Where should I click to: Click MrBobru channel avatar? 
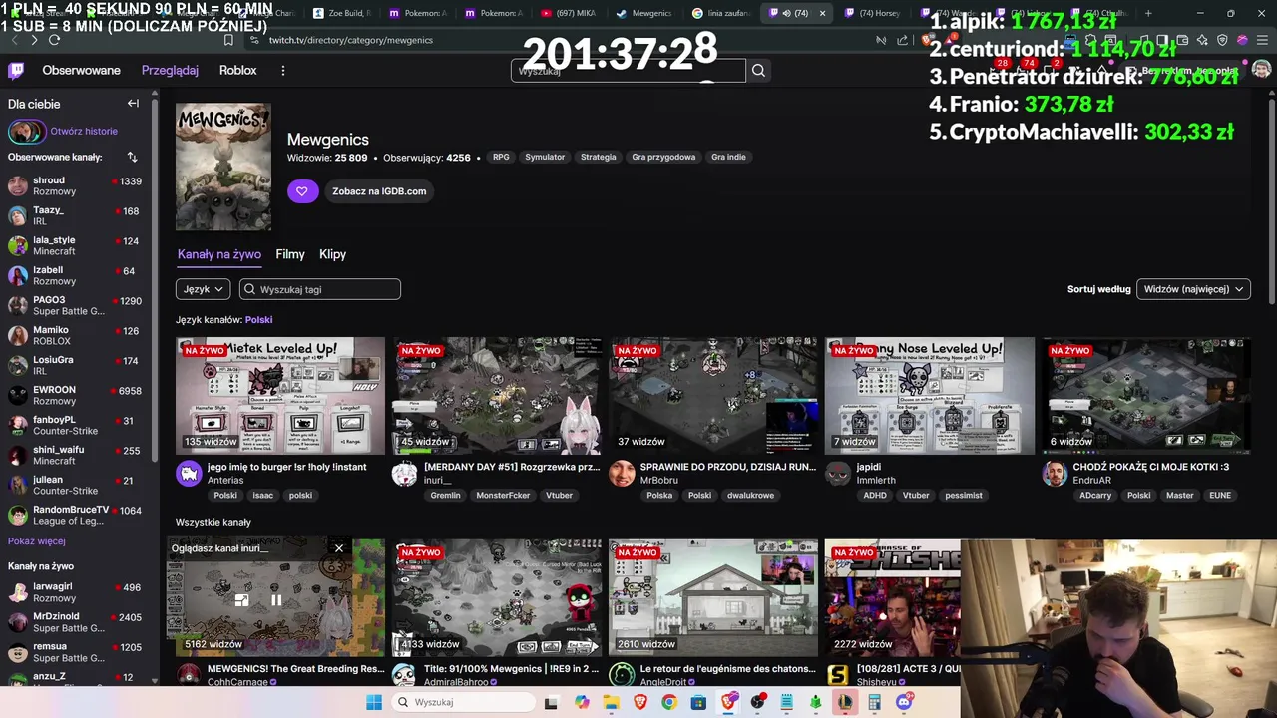(x=622, y=474)
